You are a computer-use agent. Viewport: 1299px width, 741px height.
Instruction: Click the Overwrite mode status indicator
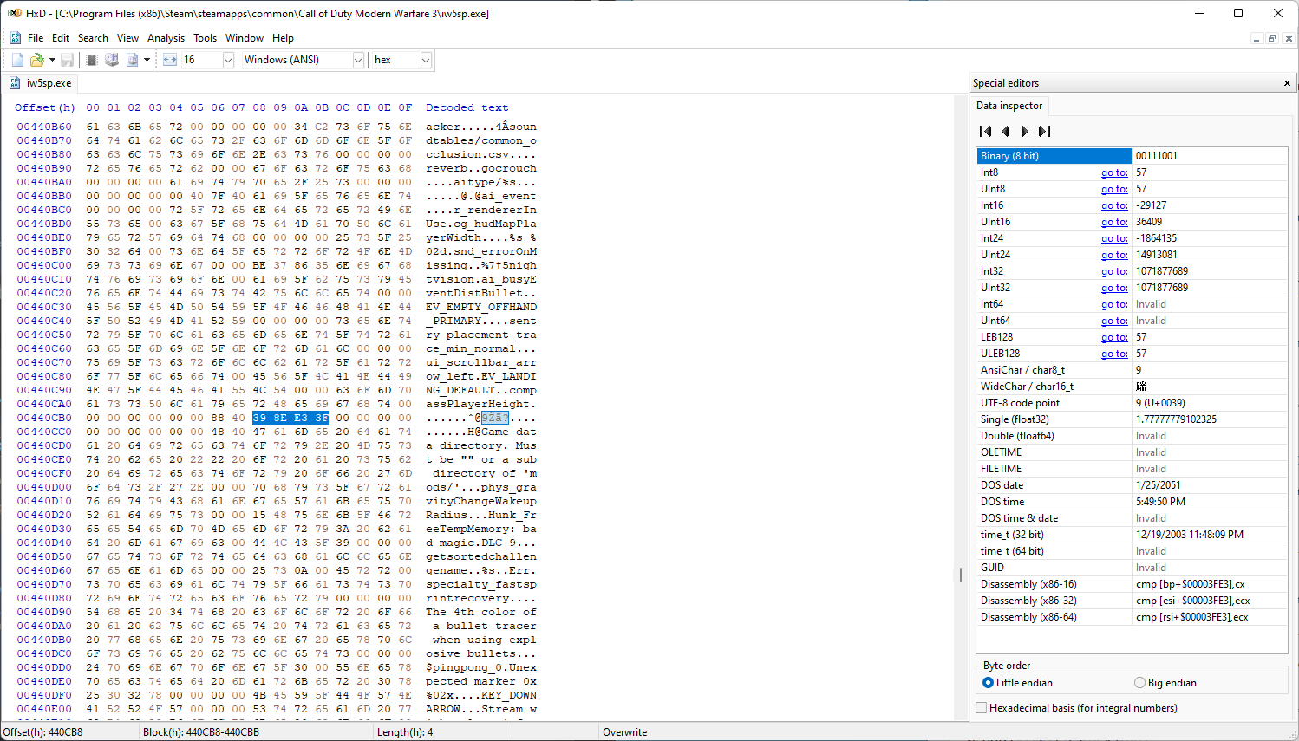[624, 732]
